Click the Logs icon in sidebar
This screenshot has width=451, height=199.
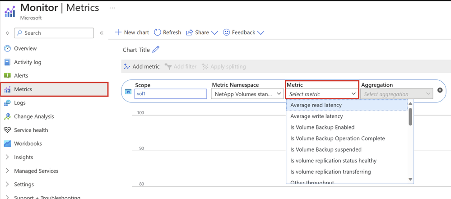click(x=8, y=103)
